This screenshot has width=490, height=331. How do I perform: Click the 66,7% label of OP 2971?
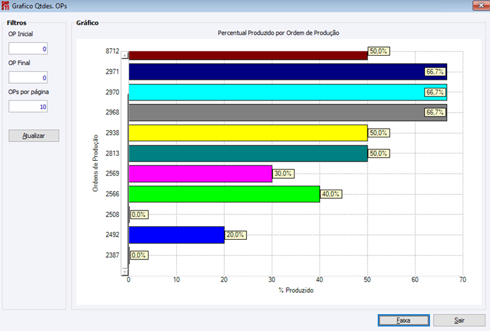tap(435, 72)
